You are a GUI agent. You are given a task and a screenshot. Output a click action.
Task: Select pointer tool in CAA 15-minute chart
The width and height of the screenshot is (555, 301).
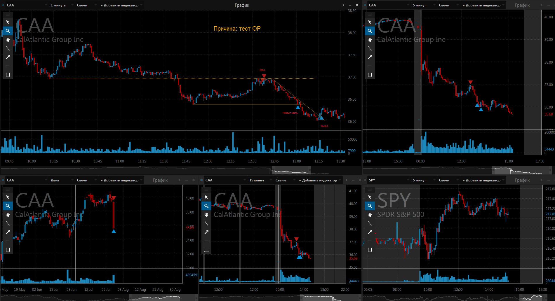click(206, 197)
